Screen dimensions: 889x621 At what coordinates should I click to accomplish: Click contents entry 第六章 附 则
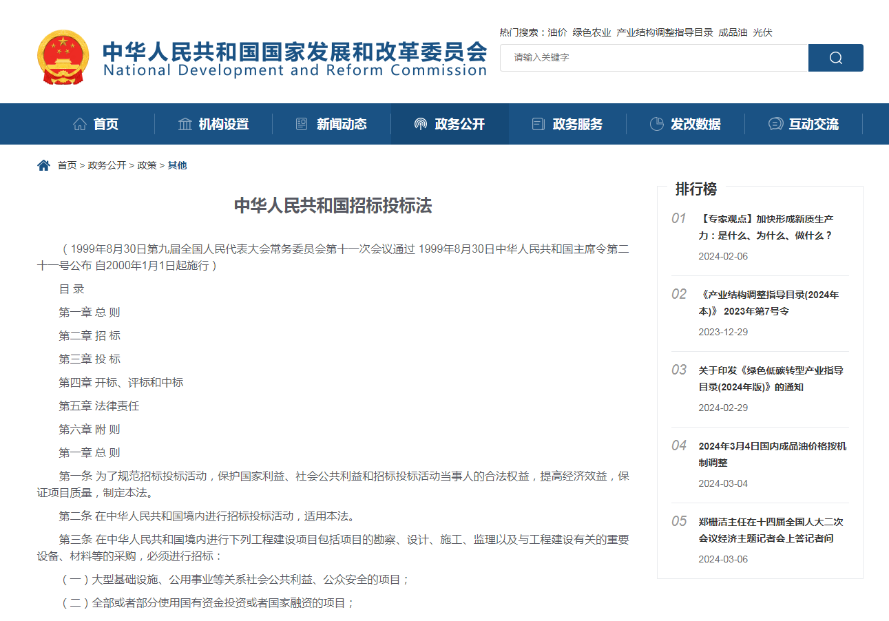[x=90, y=430]
